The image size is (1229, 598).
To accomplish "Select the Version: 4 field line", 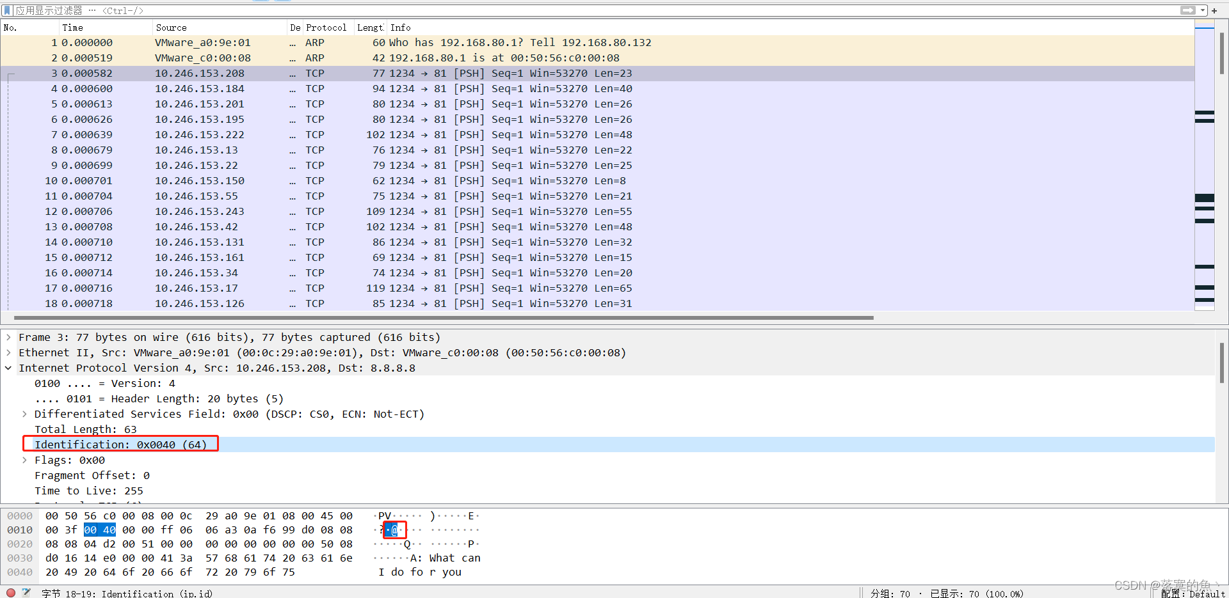I will 104,383.
